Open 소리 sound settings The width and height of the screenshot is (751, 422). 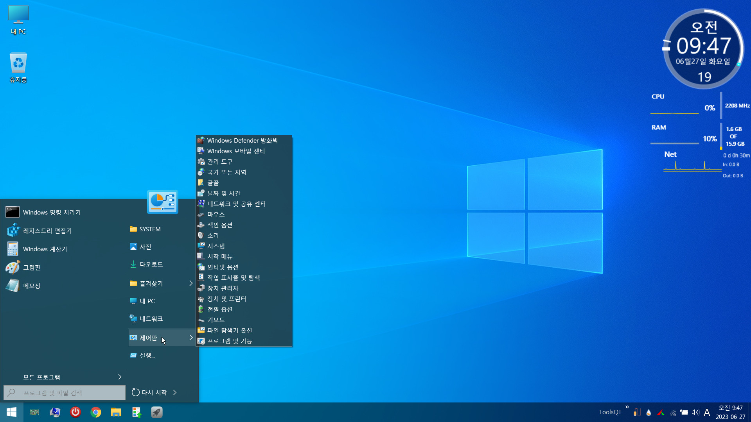click(244, 235)
